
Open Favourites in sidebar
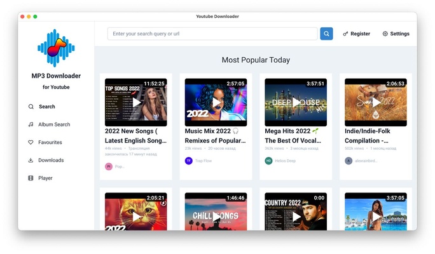pos(50,142)
